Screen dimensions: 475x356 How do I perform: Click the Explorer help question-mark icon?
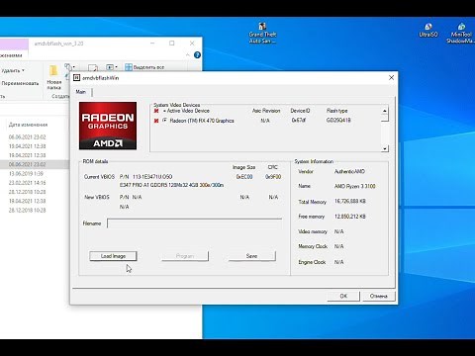(x=197, y=55)
